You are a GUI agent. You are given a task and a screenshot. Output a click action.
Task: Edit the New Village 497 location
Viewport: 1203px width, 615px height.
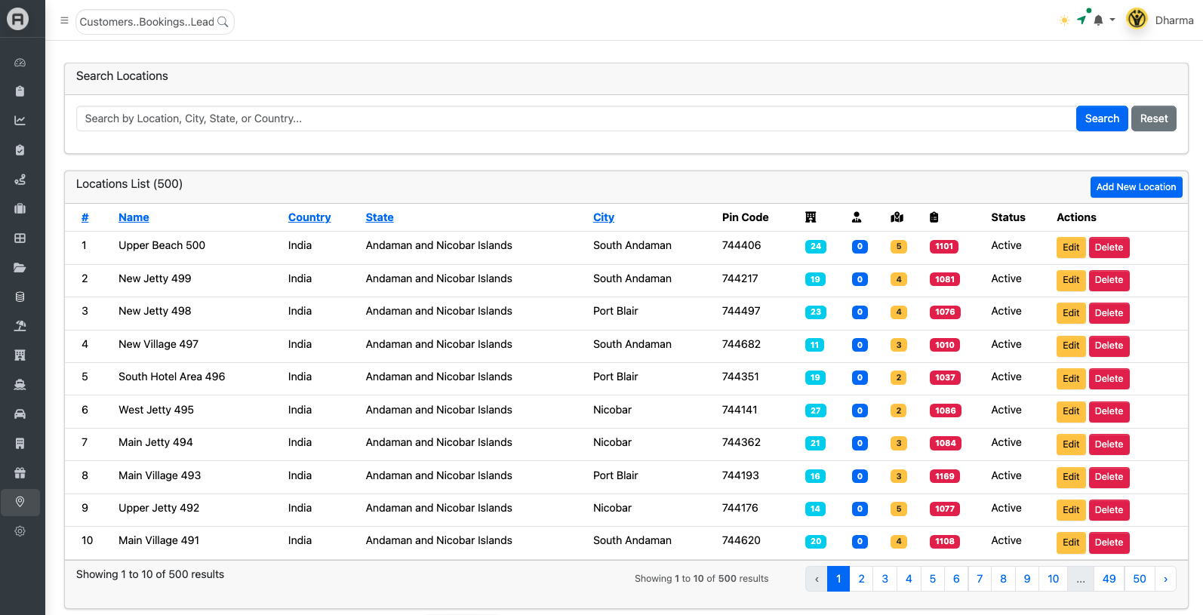tap(1071, 346)
